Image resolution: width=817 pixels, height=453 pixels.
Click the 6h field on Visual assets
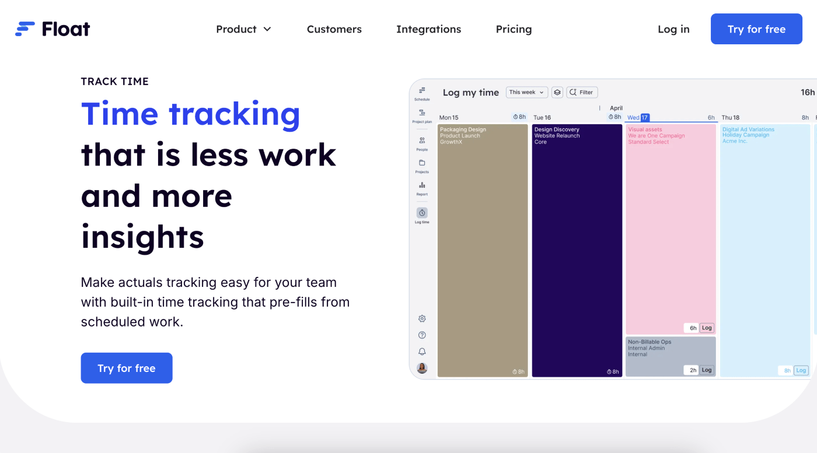692,328
